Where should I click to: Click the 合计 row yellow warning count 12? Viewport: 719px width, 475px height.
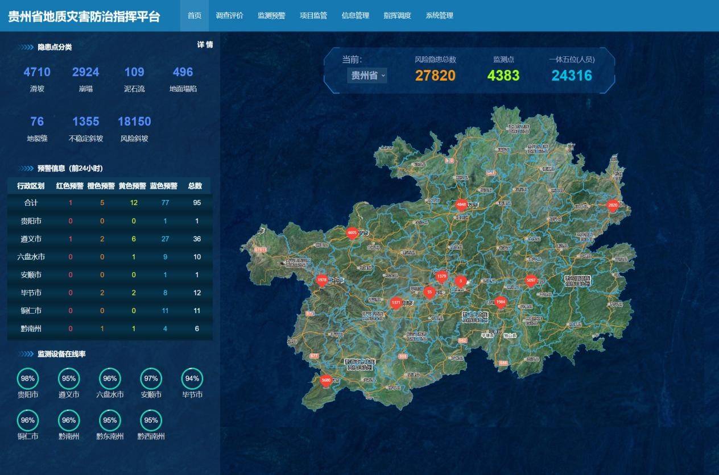coord(134,203)
